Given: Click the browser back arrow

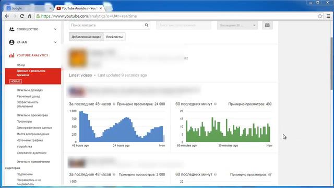Looking at the screenshot, I should click(x=7, y=16).
